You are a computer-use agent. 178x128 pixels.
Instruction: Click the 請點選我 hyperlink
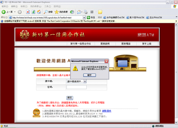[x=107, y=111]
